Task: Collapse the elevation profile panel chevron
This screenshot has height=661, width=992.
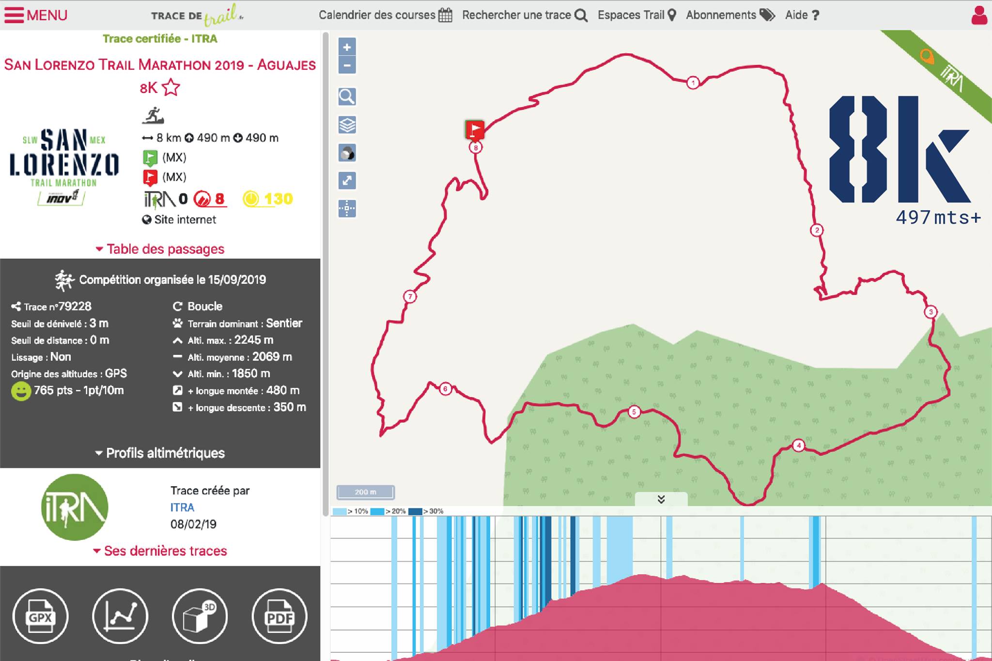Action: click(x=661, y=499)
